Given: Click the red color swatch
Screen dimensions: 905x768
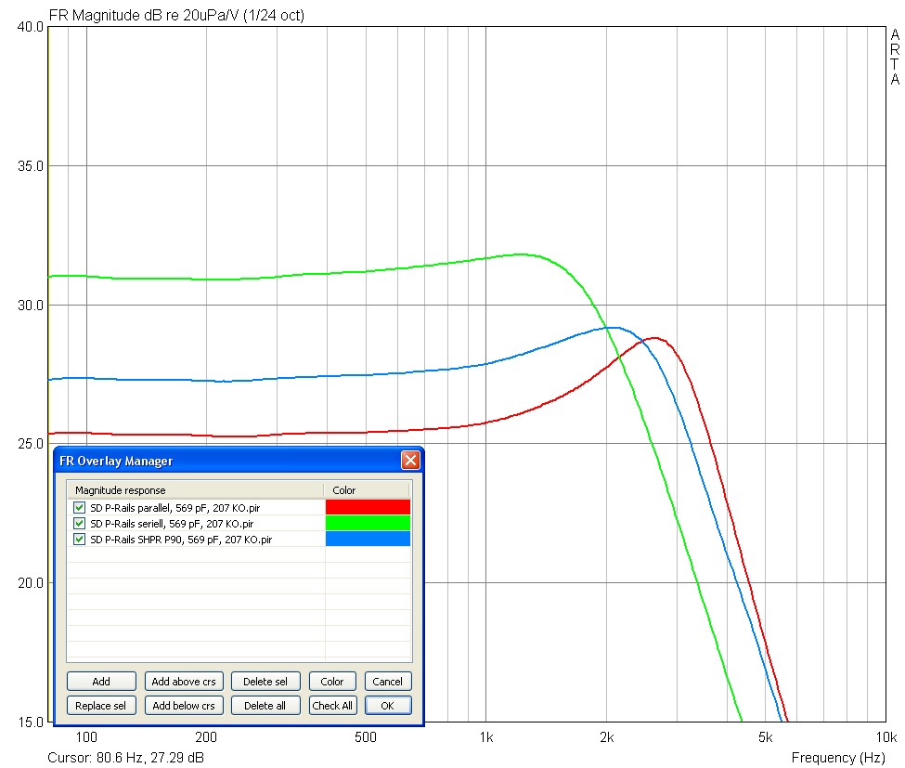Looking at the screenshot, I should [x=368, y=507].
